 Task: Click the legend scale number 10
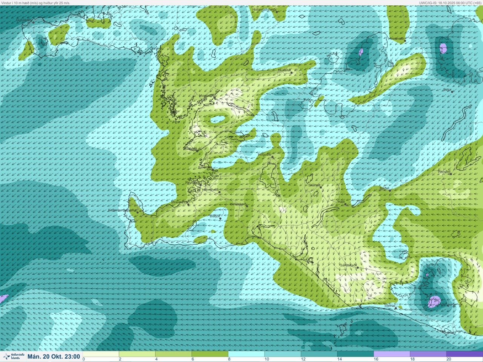pos(267,359)
